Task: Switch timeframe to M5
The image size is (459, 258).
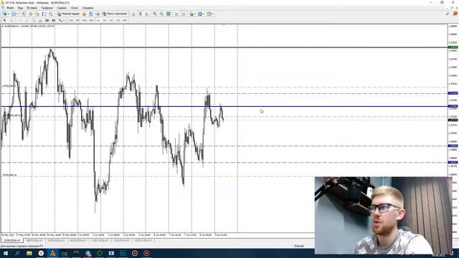Action: click(78, 21)
